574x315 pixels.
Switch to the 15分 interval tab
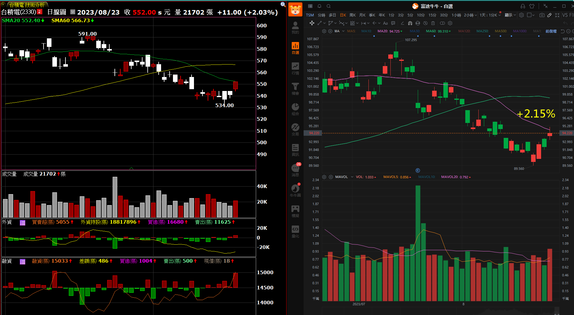[432, 15]
